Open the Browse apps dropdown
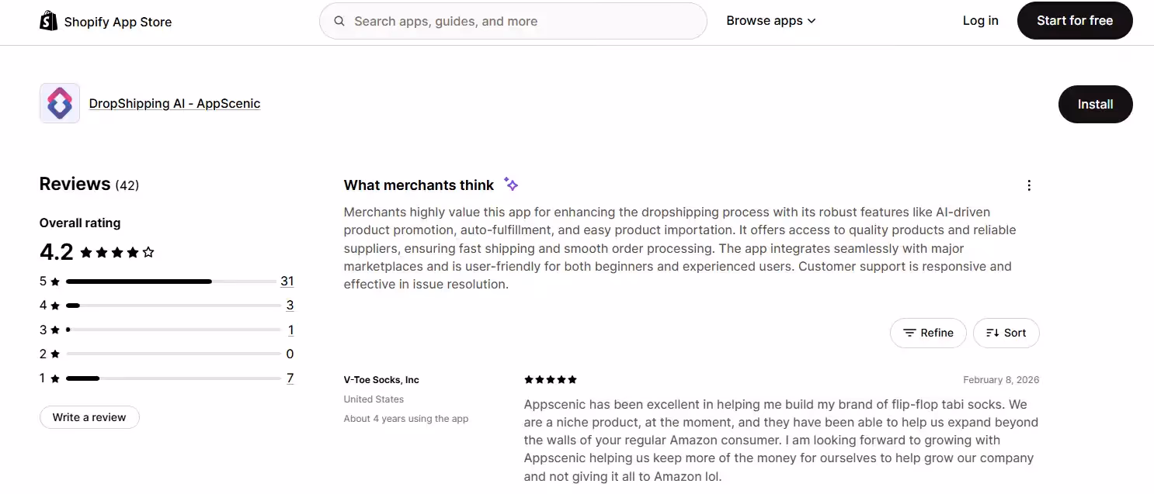1154x494 pixels. click(x=770, y=21)
